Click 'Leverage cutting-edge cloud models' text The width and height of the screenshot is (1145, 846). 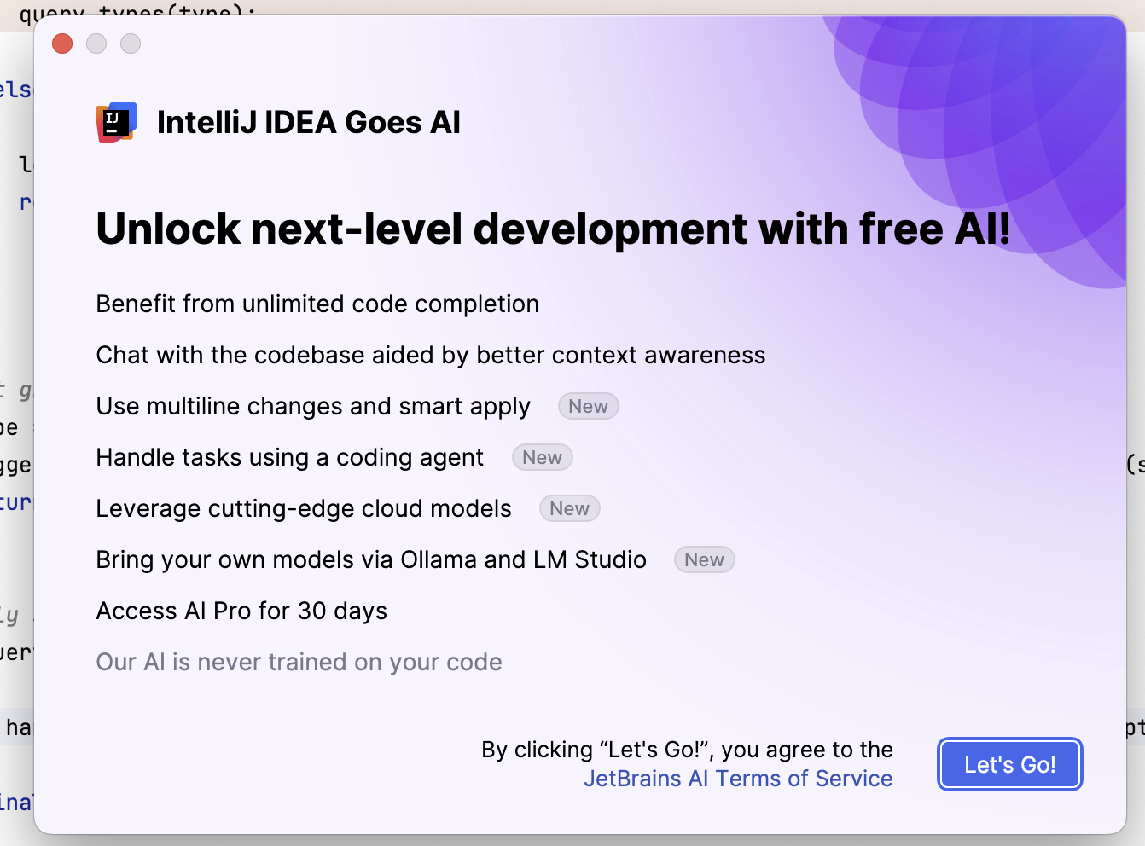[304, 509]
